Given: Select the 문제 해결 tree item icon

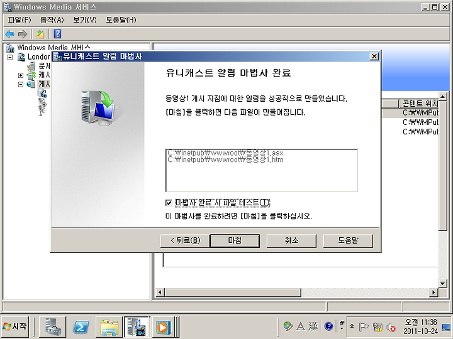Looking at the screenshot, I should pyautogui.click(x=31, y=67).
